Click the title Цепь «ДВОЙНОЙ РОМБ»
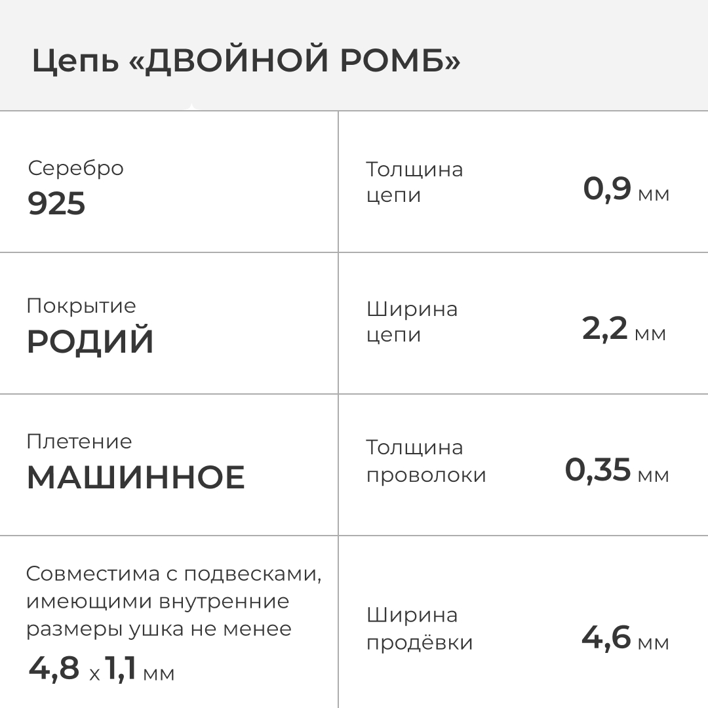 coord(246,61)
